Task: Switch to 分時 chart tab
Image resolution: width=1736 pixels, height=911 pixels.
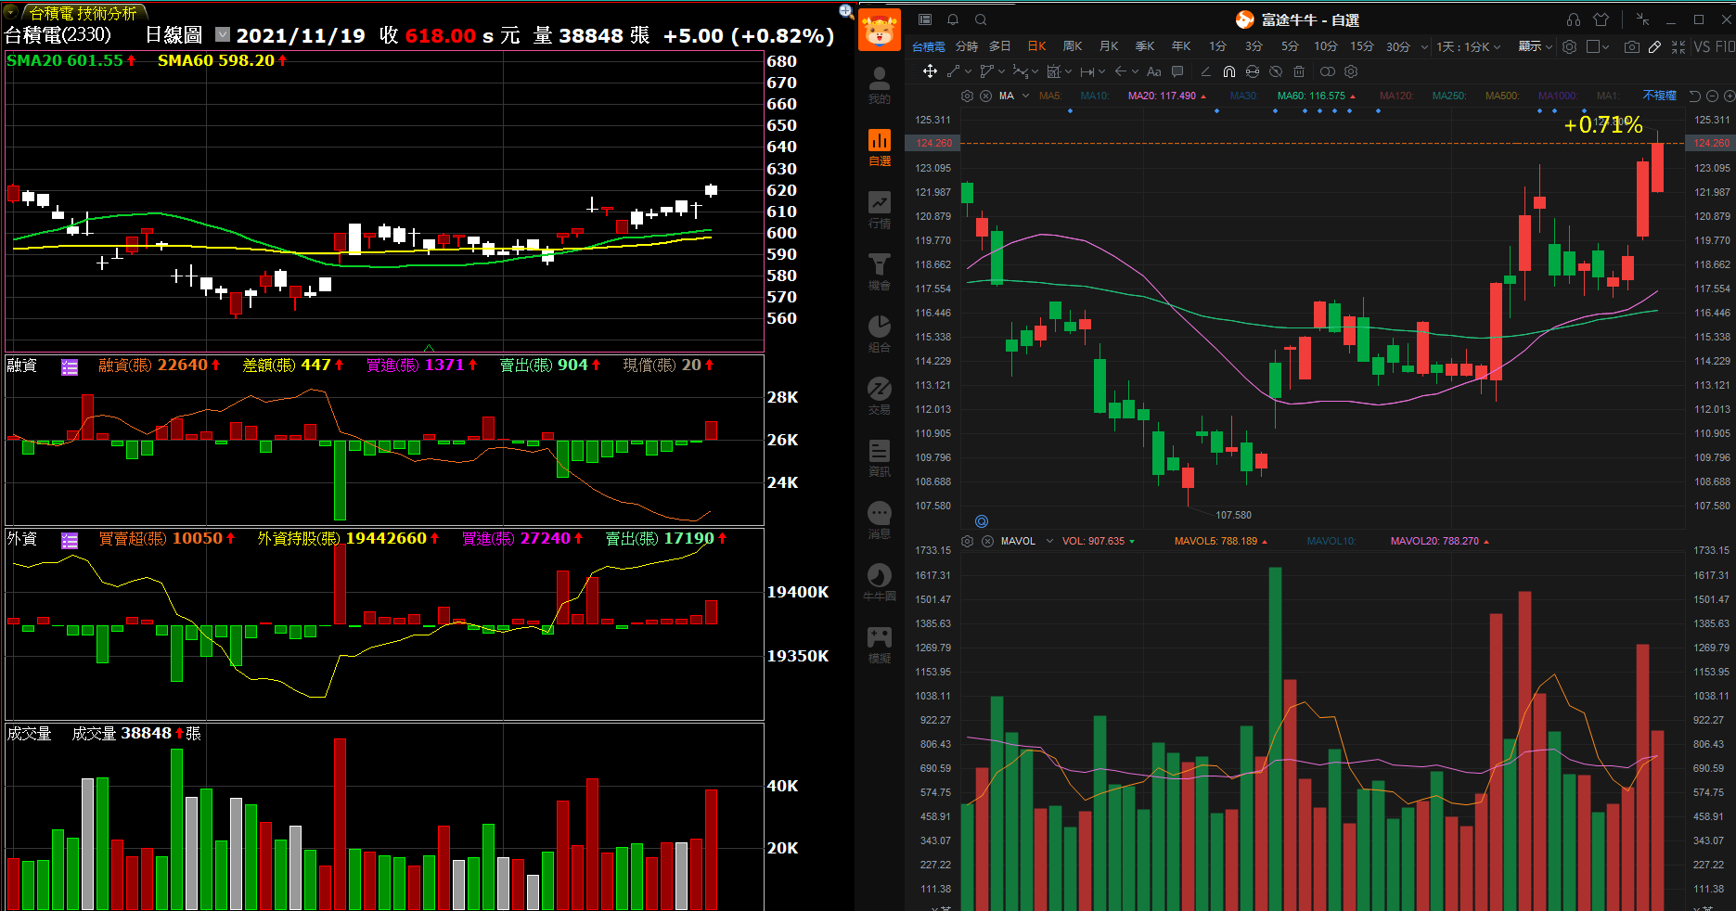Action: tap(967, 46)
